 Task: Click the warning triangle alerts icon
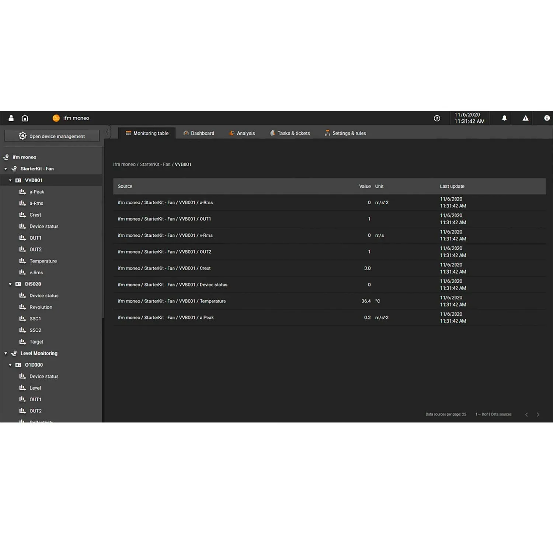[525, 118]
